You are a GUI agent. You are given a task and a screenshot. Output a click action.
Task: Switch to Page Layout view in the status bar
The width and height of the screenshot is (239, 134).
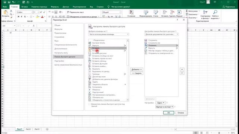click(201, 133)
